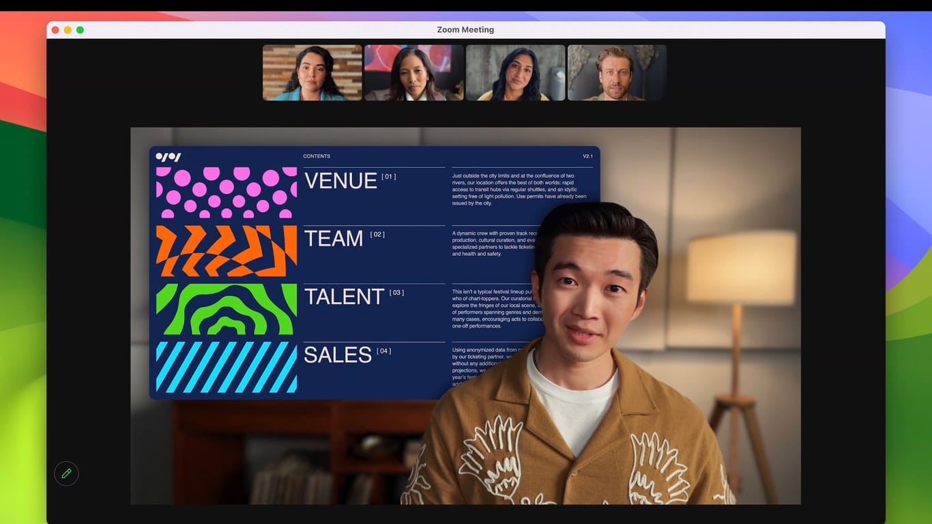Click the [ 01 ] section number
The image size is (932, 524).
pos(388,177)
